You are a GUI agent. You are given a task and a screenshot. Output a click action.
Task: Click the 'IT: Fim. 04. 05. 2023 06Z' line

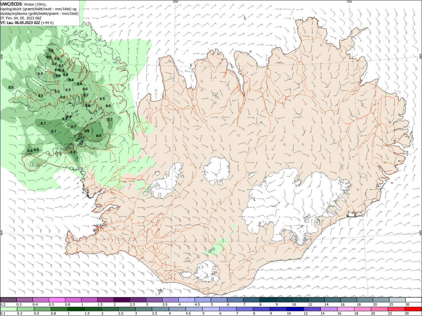(x=21, y=18)
